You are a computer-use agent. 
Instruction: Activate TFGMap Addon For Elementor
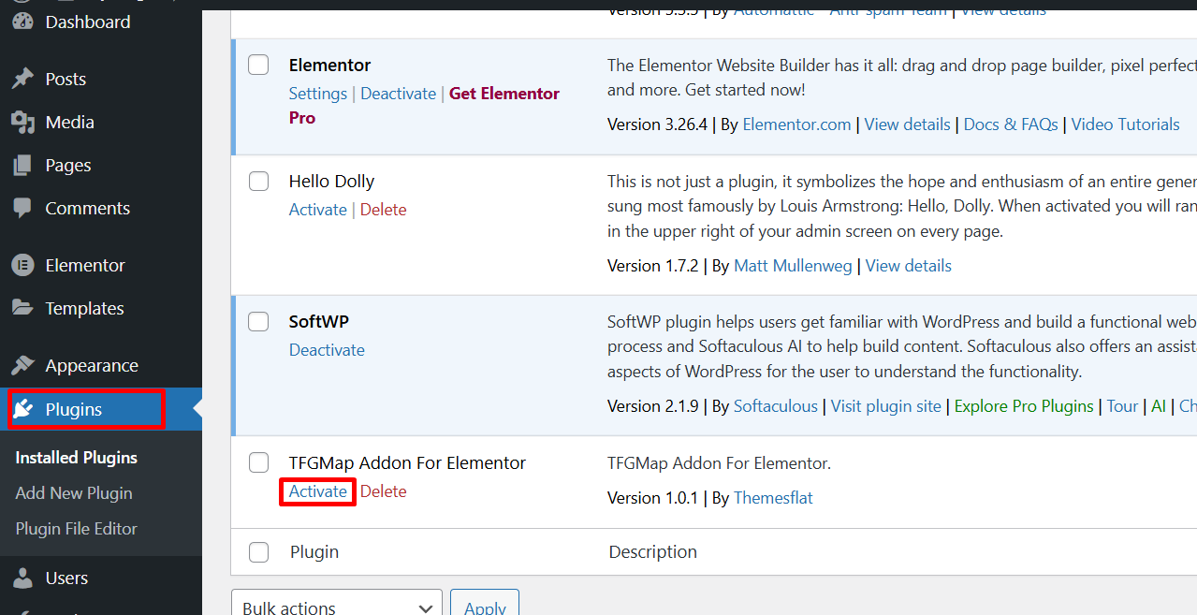point(318,491)
